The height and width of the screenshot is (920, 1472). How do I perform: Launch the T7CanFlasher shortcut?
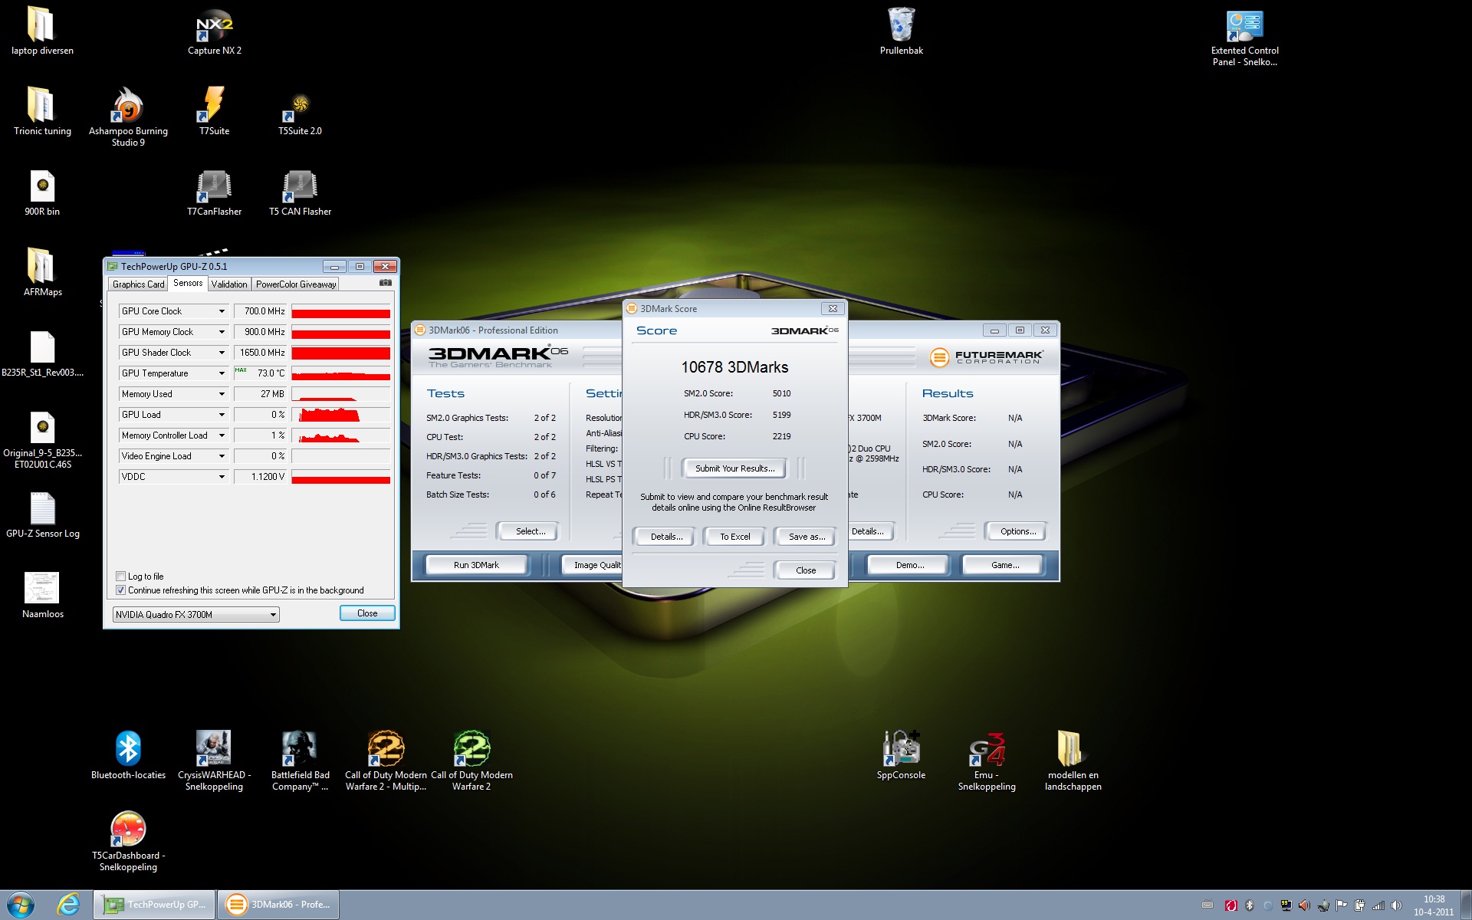(214, 192)
